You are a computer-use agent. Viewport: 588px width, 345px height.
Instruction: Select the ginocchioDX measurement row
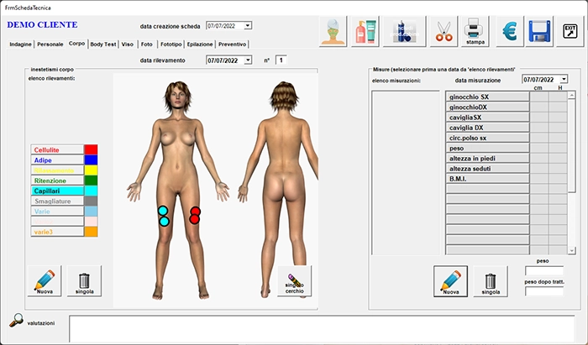[487, 107]
